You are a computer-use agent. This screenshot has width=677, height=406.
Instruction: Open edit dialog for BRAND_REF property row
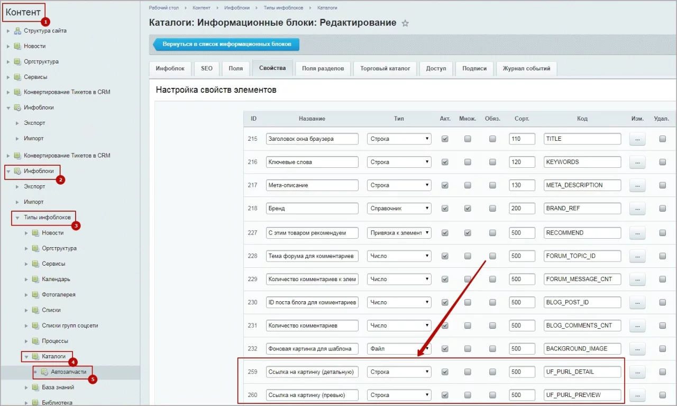pos(637,209)
